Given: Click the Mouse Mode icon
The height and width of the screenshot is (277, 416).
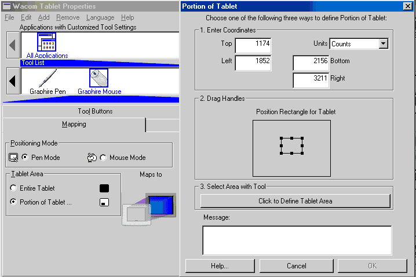Looking at the screenshot, I should (92, 158).
